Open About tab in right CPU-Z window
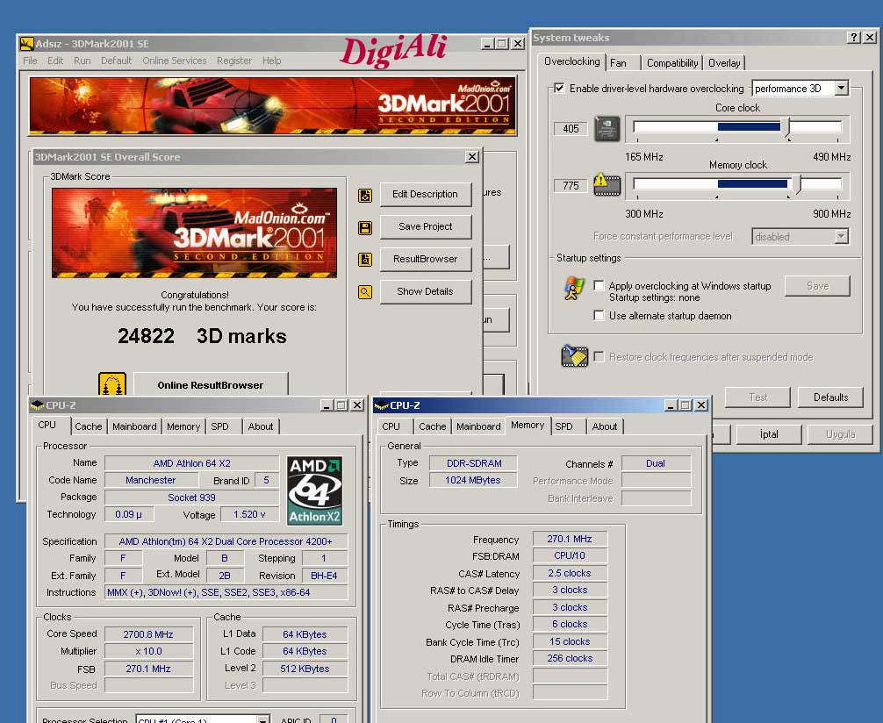This screenshot has width=883, height=723. 605,426
